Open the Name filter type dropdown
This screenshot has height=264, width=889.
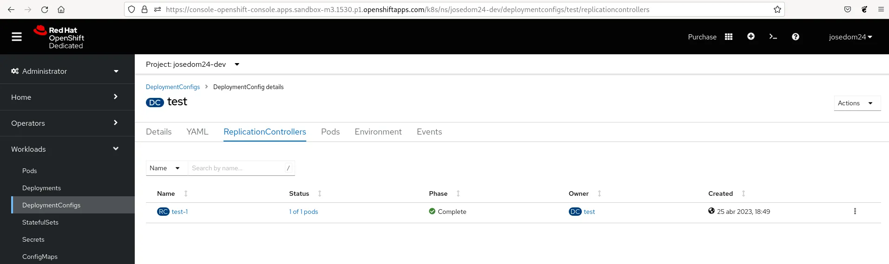click(x=165, y=168)
